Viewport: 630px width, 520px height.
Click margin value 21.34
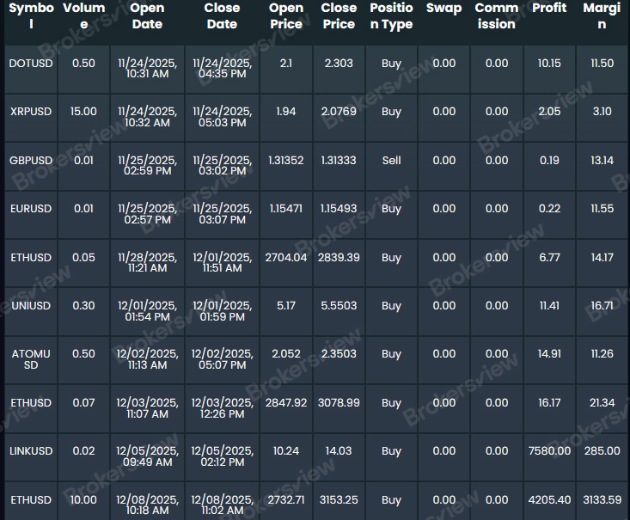pos(602,402)
